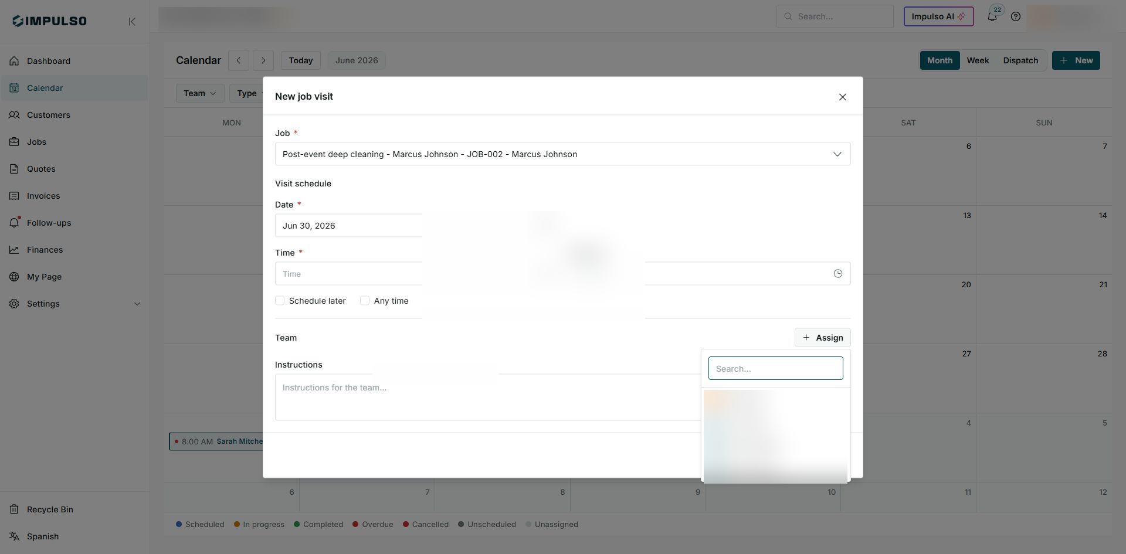This screenshot has width=1126, height=554.
Task: Select Saturday 13 calendar cell
Action: point(920,240)
